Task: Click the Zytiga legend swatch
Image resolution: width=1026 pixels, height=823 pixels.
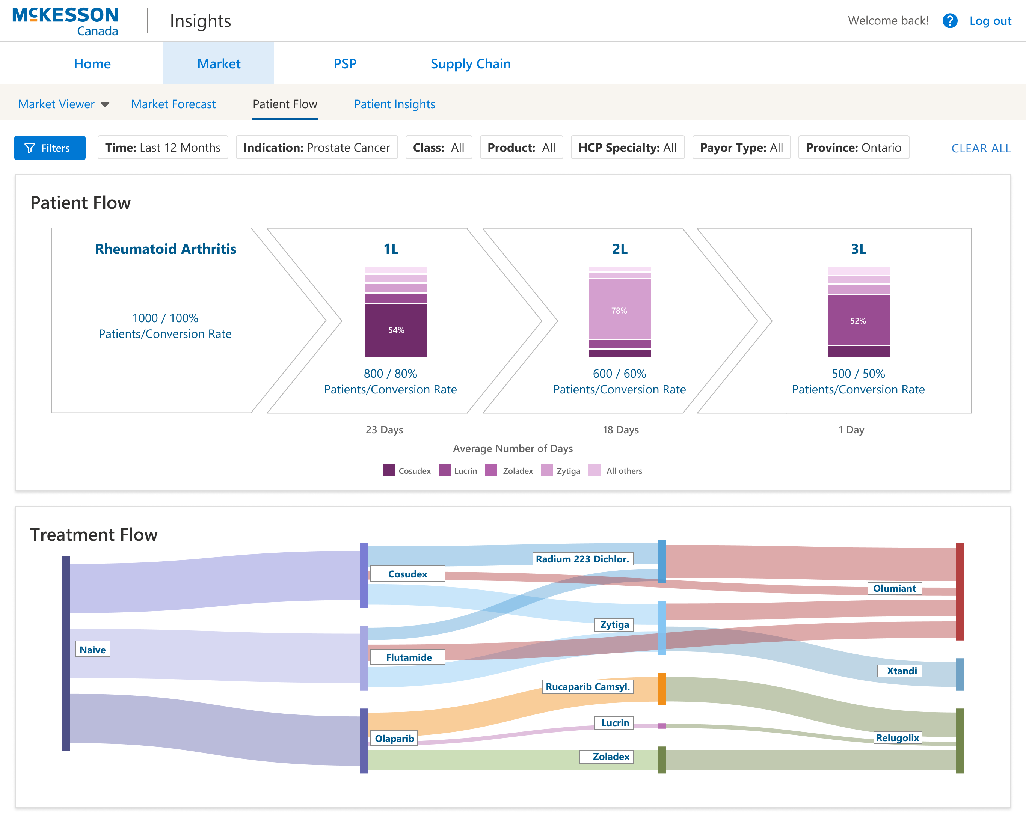Action: click(x=547, y=470)
